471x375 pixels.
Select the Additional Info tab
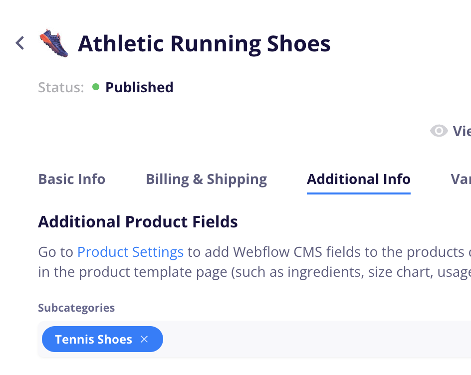[x=358, y=180]
